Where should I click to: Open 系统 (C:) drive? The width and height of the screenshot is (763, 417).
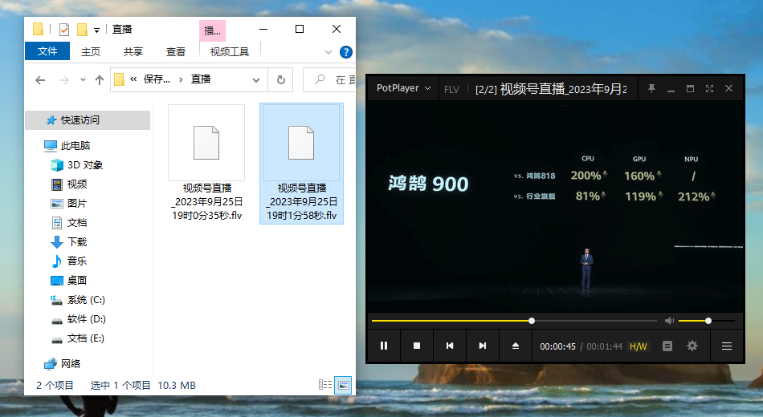click(x=88, y=300)
